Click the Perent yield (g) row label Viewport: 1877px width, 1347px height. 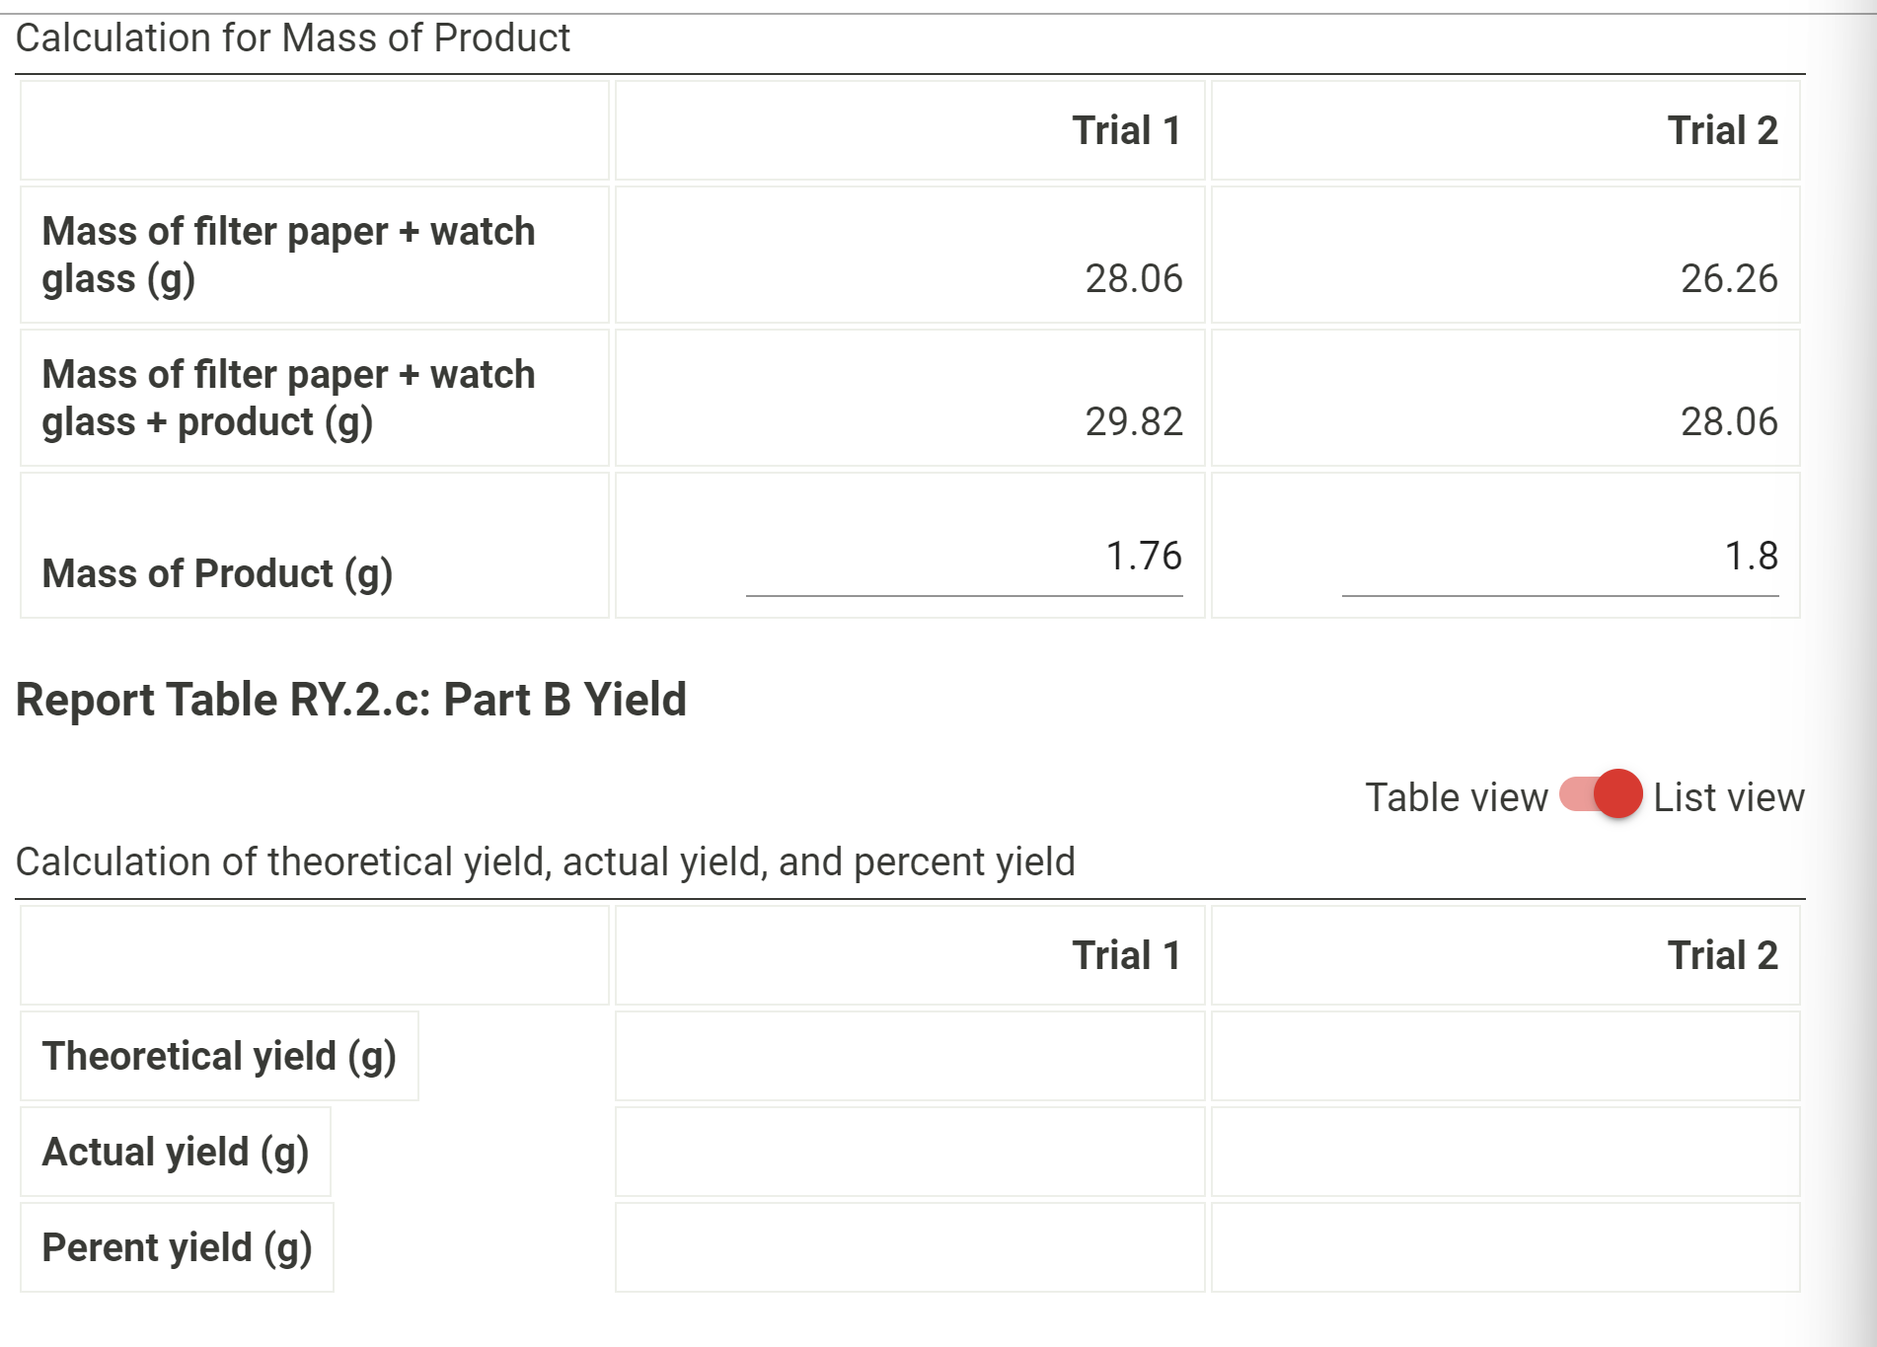pyautogui.click(x=178, y=1246)
